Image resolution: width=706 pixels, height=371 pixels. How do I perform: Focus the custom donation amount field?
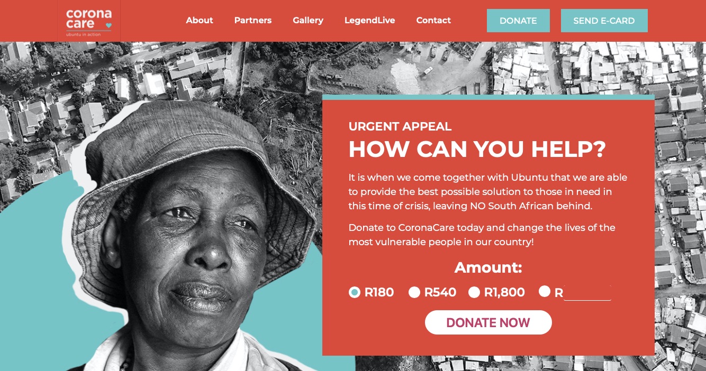(x=587, y=293)
